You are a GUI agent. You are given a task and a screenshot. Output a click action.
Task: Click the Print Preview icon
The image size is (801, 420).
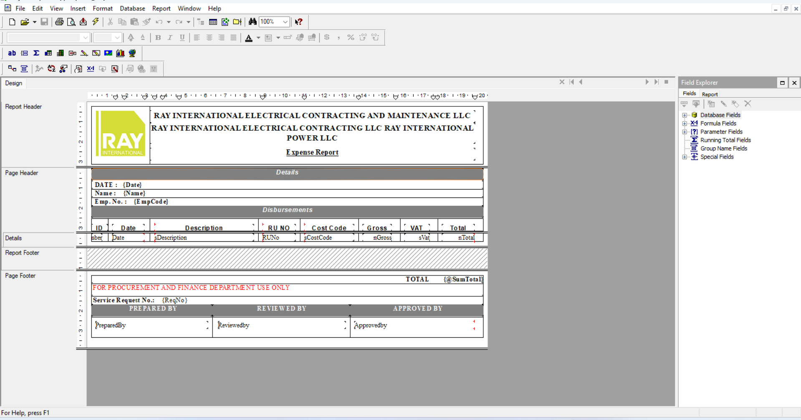[x=71, y=22]
